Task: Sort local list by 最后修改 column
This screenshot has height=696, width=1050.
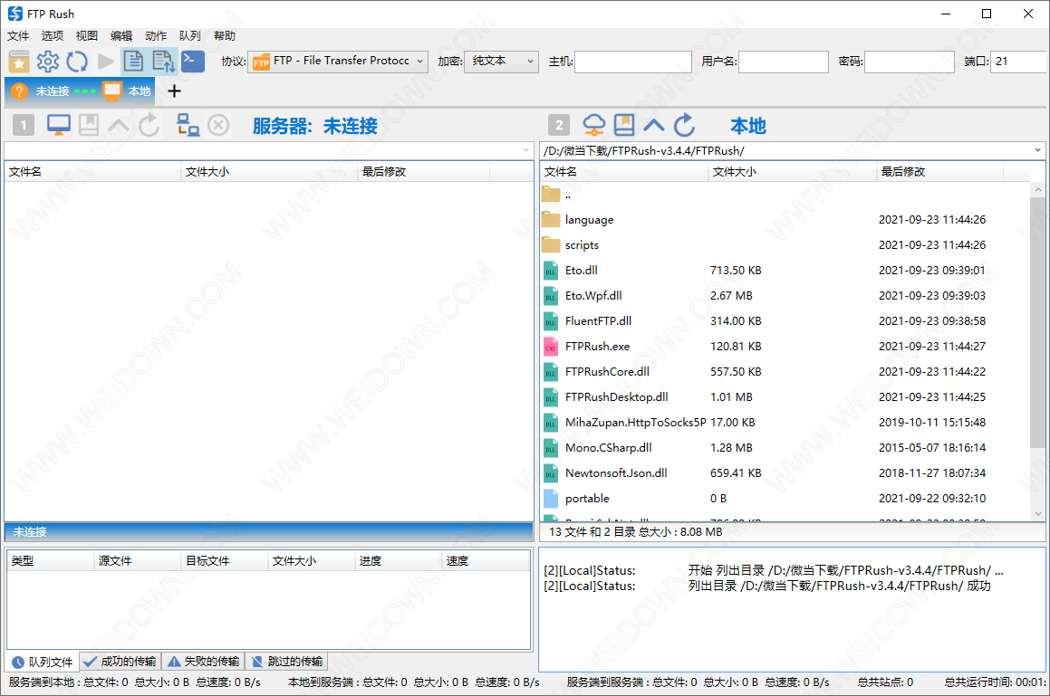Action: coord(939,172)
